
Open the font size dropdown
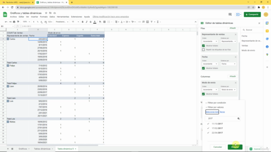tap(75, 22)
